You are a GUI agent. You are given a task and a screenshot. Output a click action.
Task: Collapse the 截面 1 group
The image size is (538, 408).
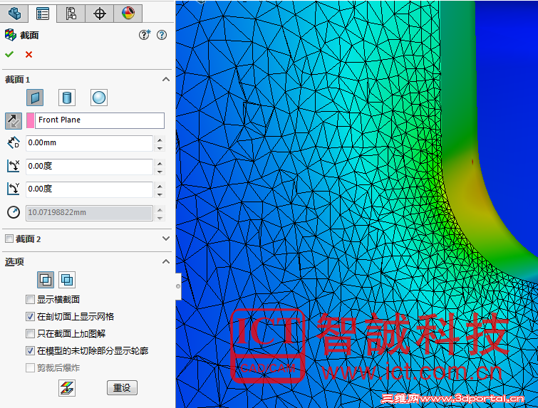coord(166,80)
